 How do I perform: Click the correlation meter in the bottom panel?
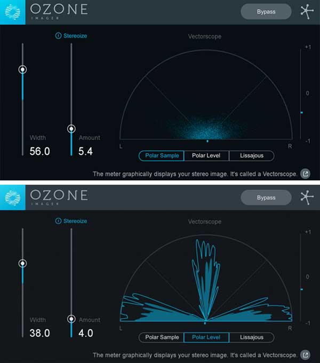301,278
